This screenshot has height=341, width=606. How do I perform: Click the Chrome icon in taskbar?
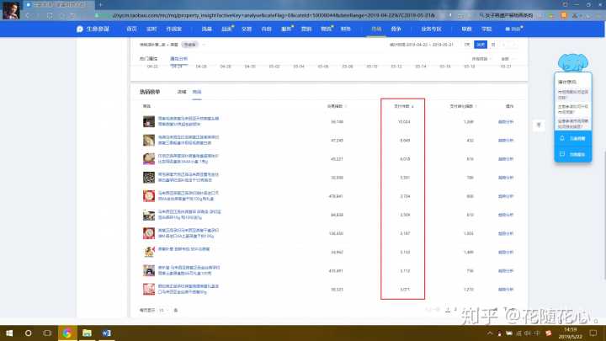(x=66, y=333)
